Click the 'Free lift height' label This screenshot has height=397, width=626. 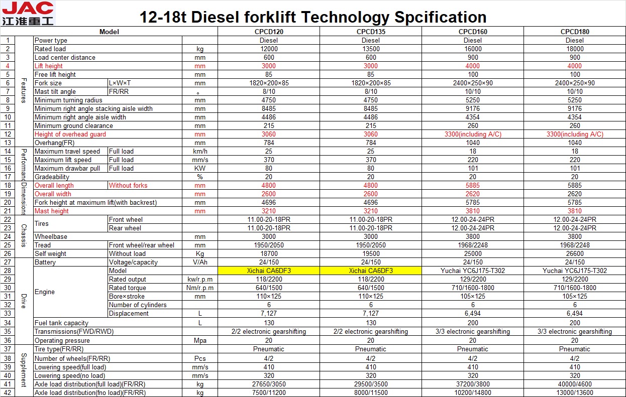(55, 75)
